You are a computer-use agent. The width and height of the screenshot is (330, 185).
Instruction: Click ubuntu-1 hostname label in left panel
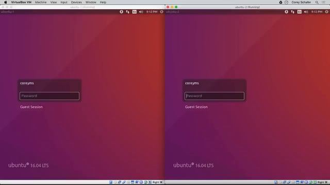(7, 12)
